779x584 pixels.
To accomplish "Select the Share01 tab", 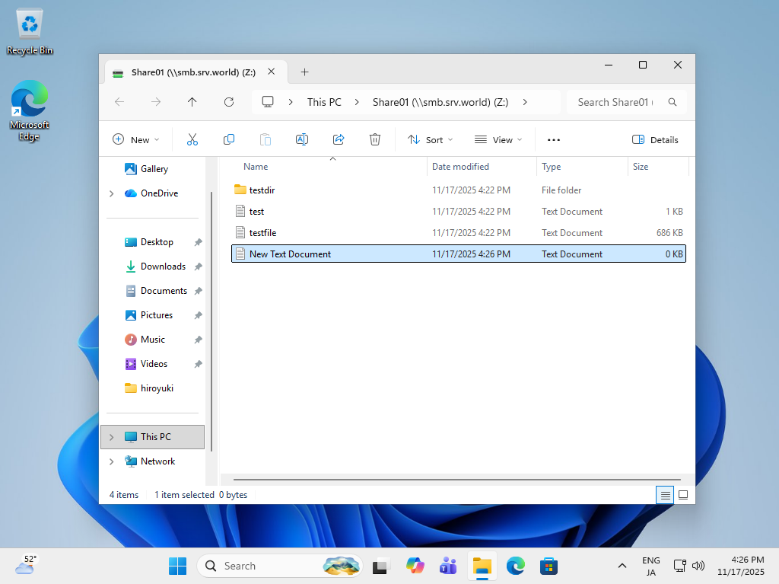I will tap(194, 72).
